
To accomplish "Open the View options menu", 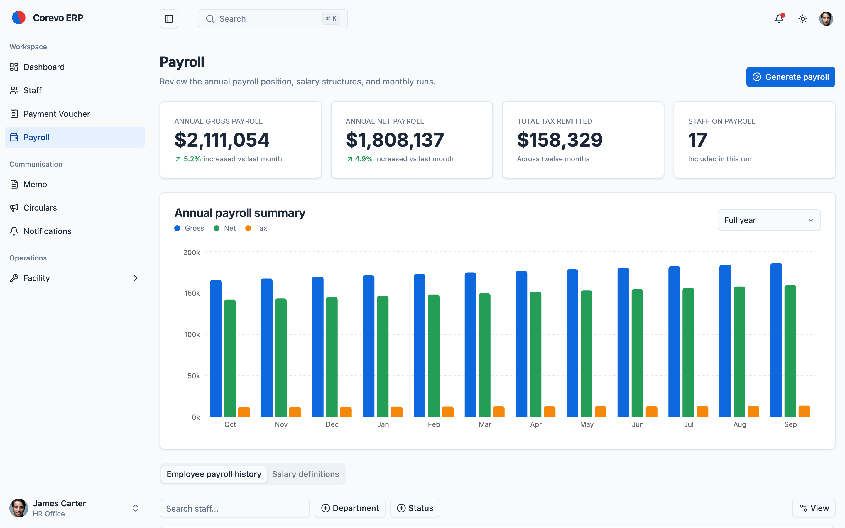I will tap(814, 508).
